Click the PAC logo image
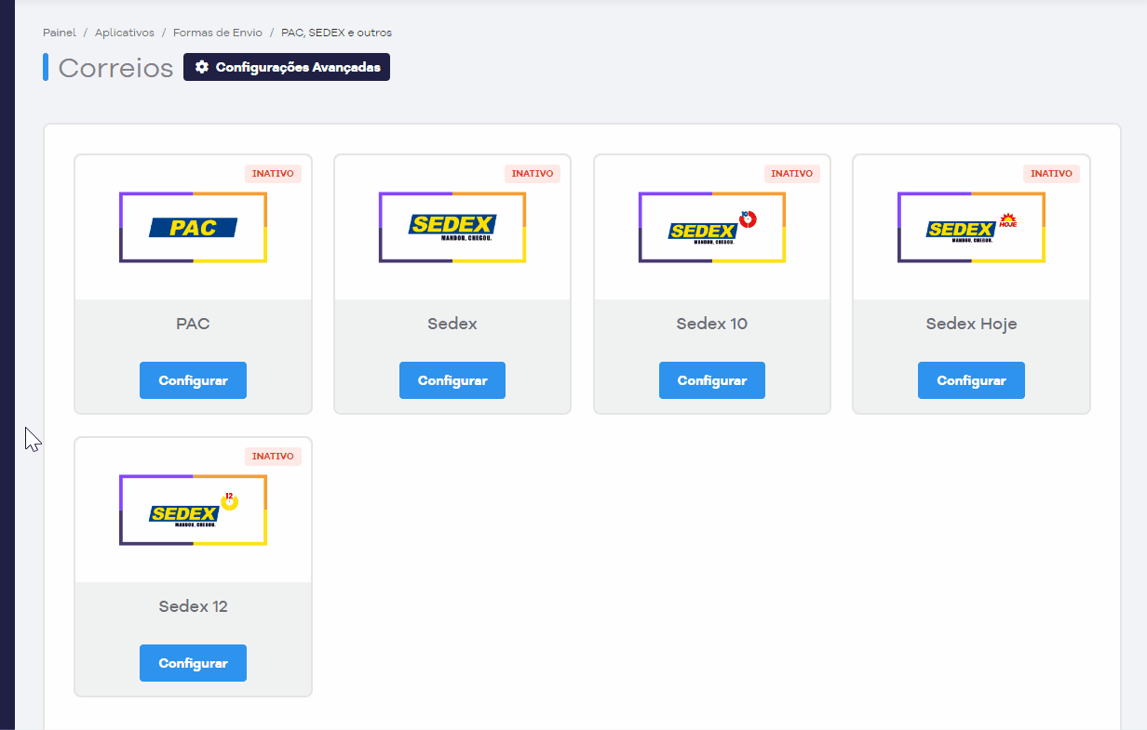Viewport: 1147px width, 730px height. pos(193,227)
